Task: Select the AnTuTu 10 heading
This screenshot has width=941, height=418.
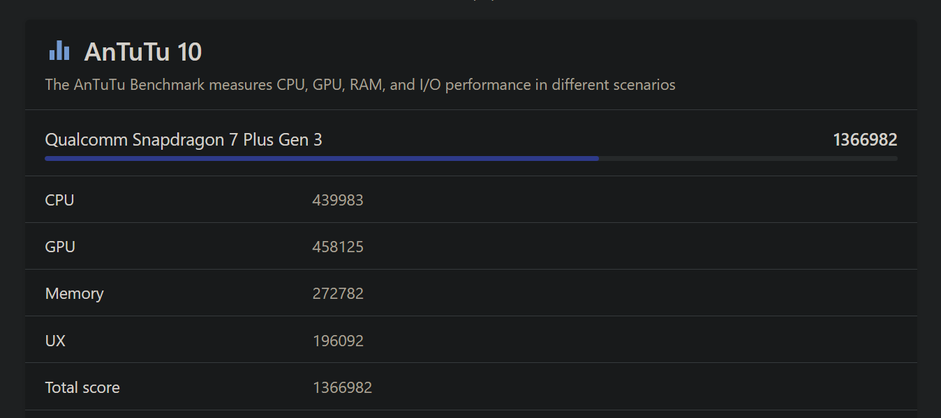Action: click(x=143, y=52)
